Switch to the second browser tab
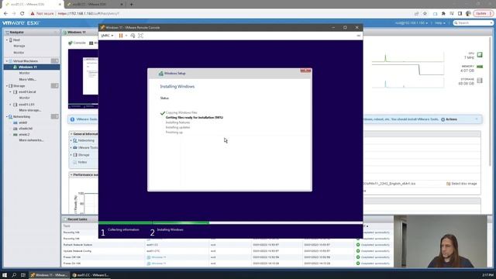Image resolution: width=496 pixels, height=279 pixels. [95, 5]
